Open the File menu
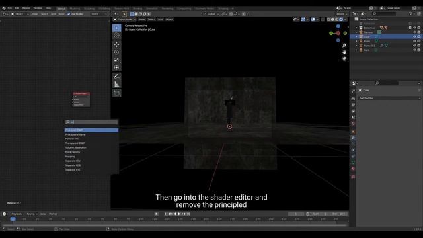The width and height of the screenshot is (423, 238). [10, 8]
